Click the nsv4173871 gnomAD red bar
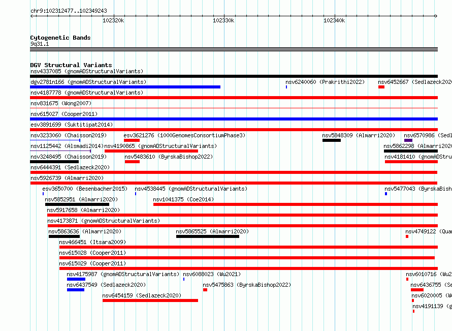The width and height of the screenshot is (452, 331). 243,226
